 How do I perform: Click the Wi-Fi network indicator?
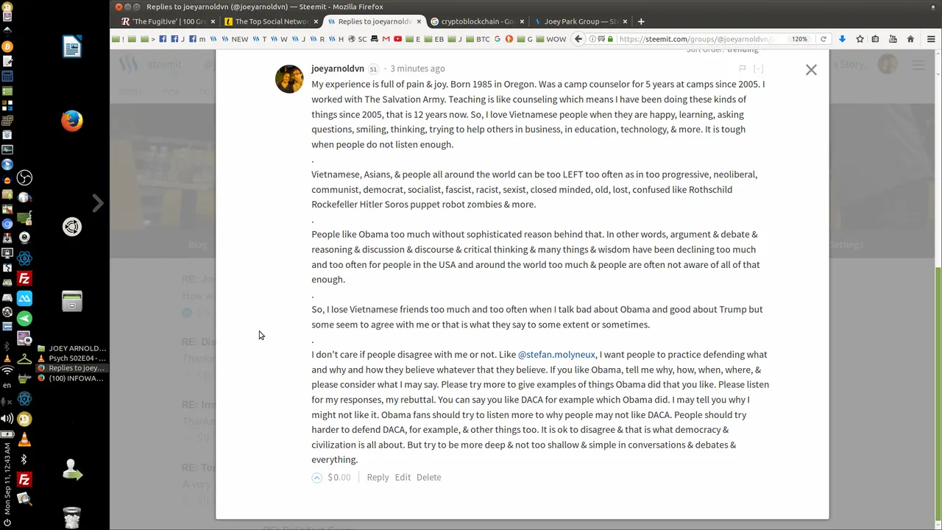7,371
